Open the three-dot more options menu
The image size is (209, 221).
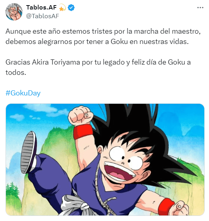tap(200, 8)
